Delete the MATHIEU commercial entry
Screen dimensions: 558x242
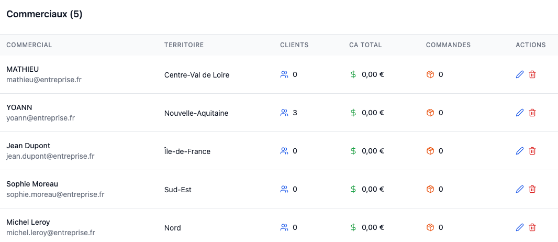532,74
